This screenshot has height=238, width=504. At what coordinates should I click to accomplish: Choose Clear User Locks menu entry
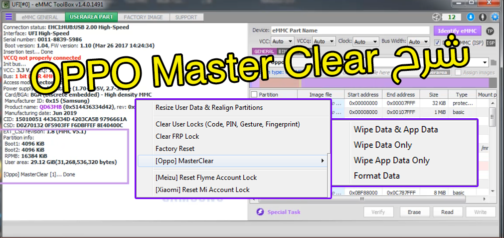coord(227,124)
